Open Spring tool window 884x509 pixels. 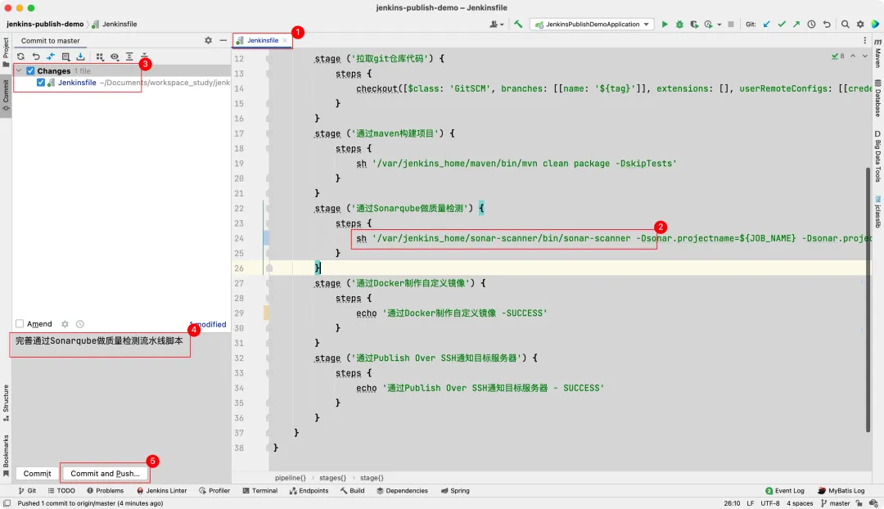pyautogui.click(x=455, y=490)
